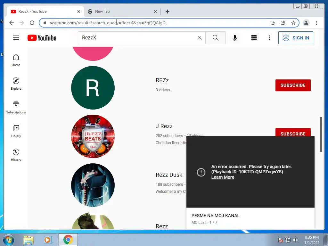Clear the RezzX search text
The width and height of the screenshot is (328, 246).
coord(200,38)
